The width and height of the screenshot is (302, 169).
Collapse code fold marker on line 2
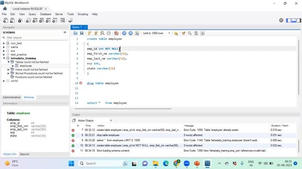[x=84, y=44]
